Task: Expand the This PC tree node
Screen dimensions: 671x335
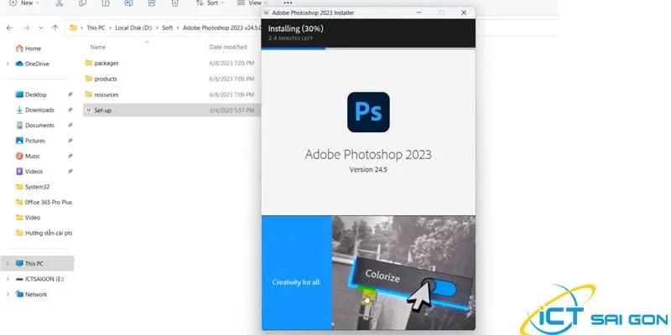Action: tap(8, 264)
